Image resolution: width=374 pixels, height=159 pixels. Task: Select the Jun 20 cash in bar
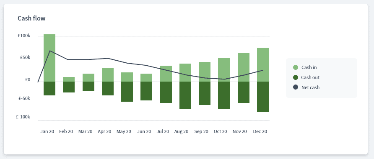146,78
